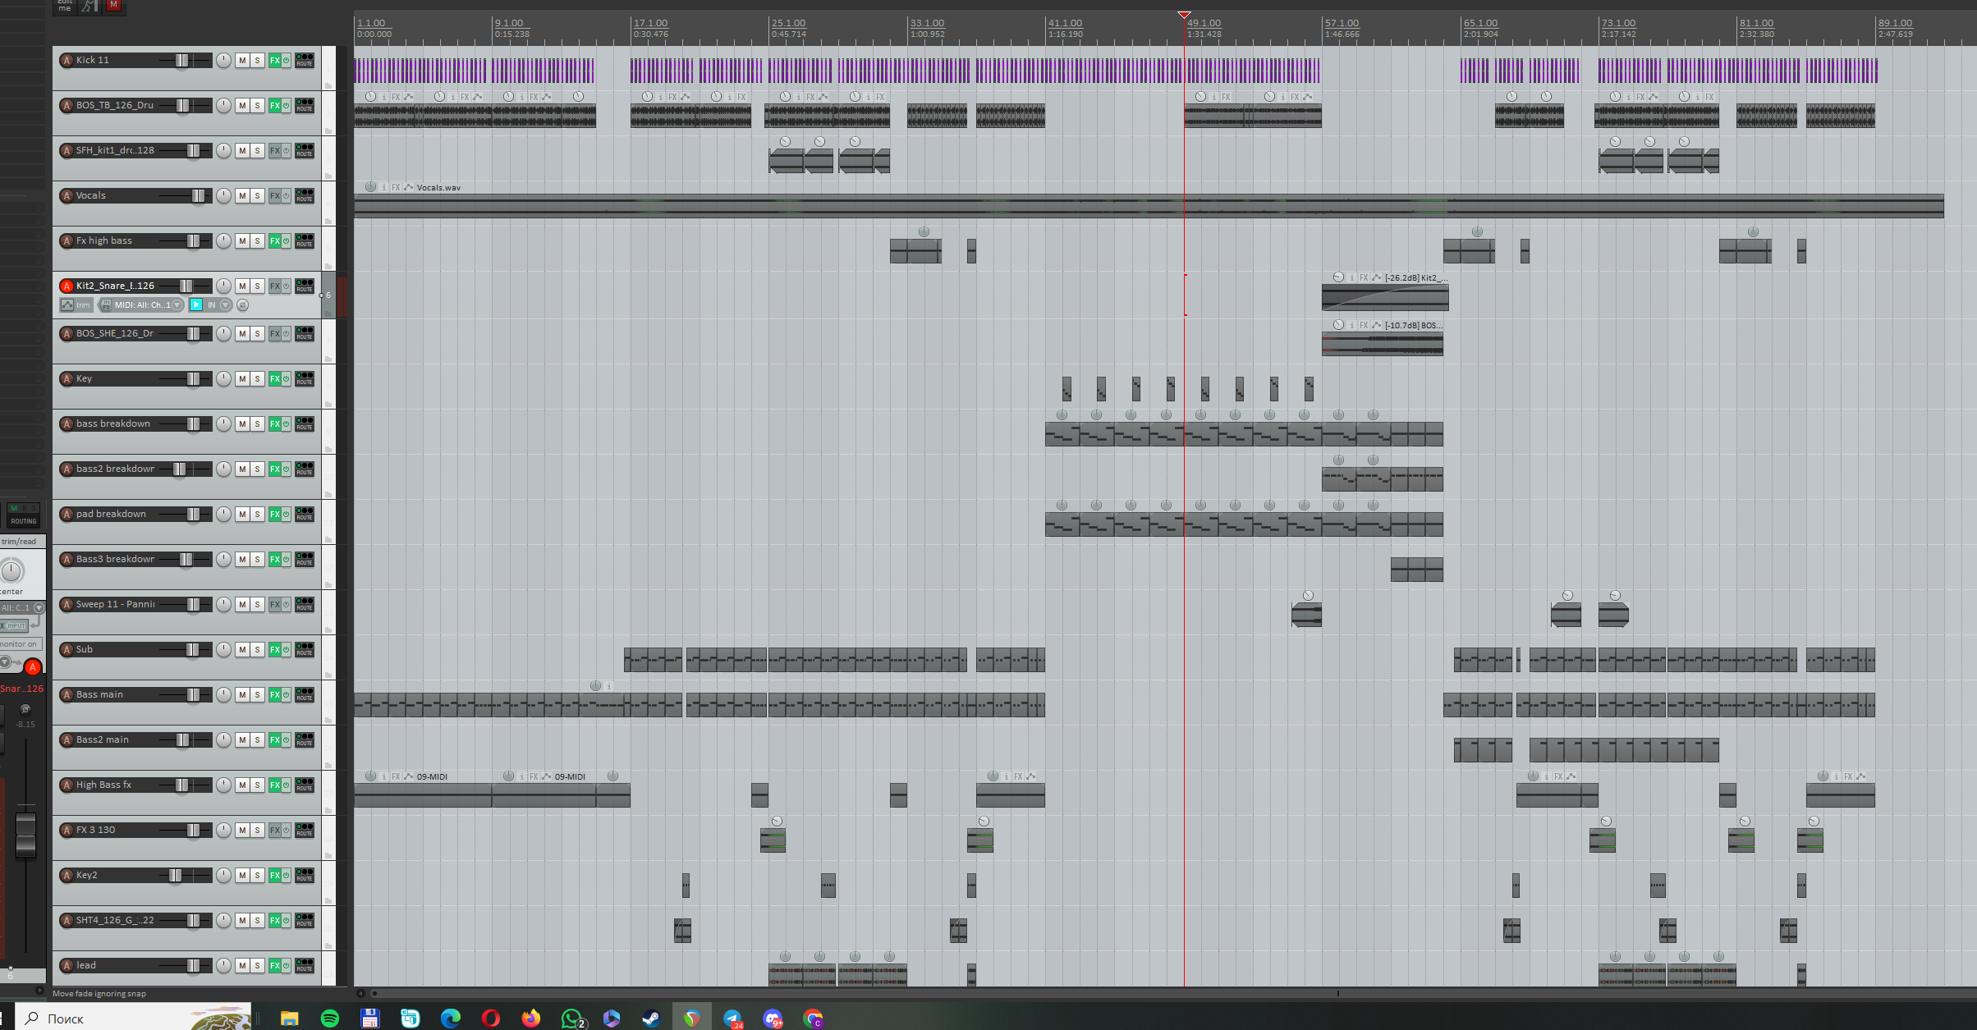The height and width of the screenshot is (1030, 1977).
Task: Click the pan knob in the mixer strip
Action: [11, 570]
